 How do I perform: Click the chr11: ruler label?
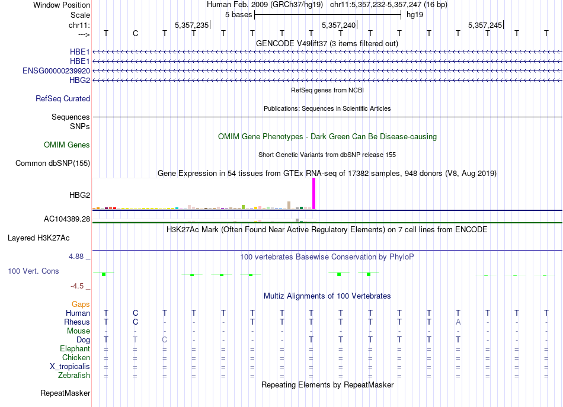pos(79,25)
